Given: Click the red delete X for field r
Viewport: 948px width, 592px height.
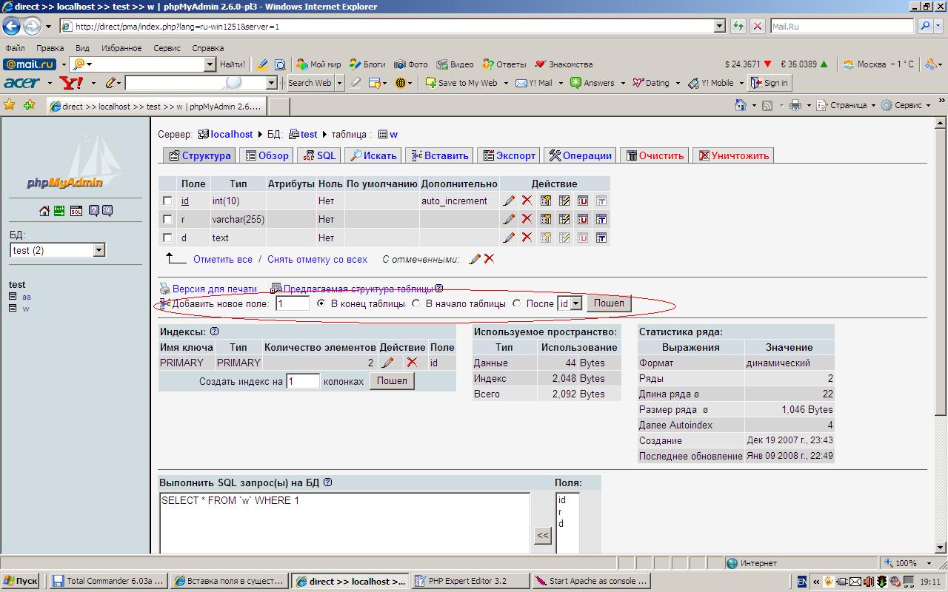Looking at the screenshot, I should click(x=527, y=219).
